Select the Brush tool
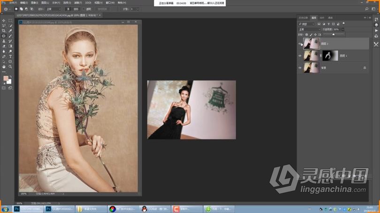This screenshot has width=380, height=213. tap(10, 36)
